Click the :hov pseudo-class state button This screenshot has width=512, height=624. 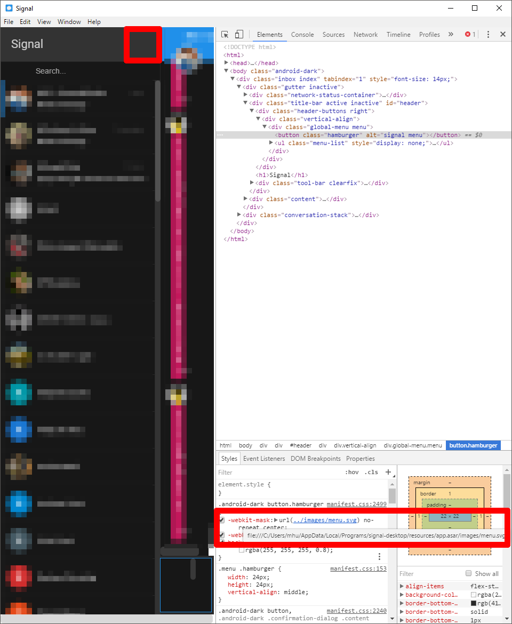tap(351, 472)
